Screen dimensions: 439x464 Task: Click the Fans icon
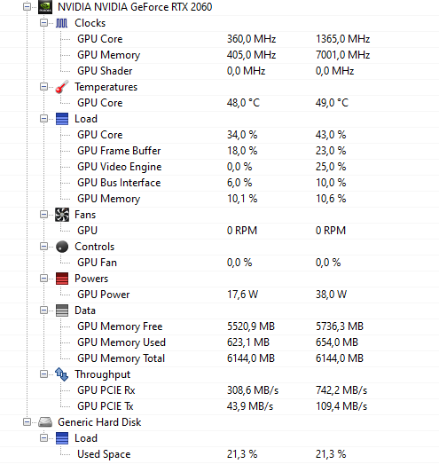tap(62, 215)
